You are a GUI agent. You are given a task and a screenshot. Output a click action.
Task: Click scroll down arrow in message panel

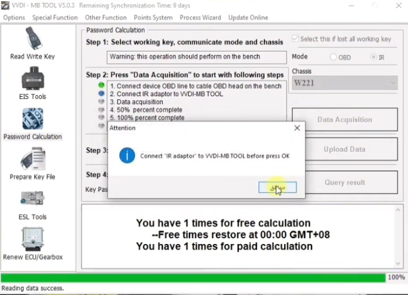coord(398,264)
